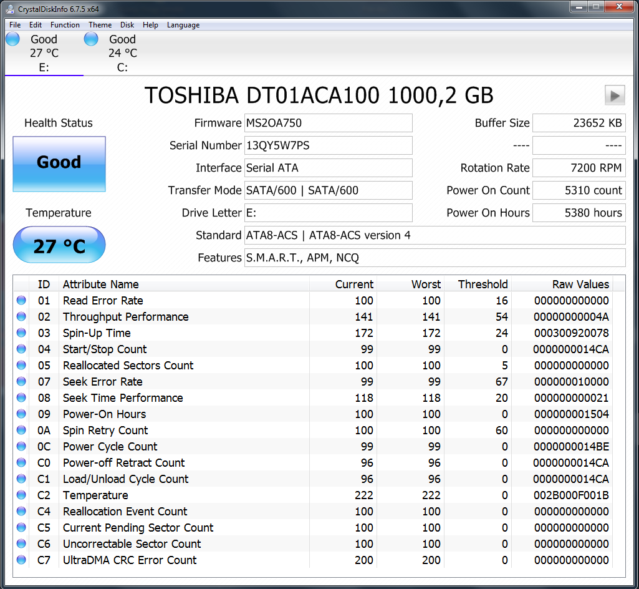Click raw value 000300920078
The width and height of the screenshot is (639, 589).
tap(571, 333)
